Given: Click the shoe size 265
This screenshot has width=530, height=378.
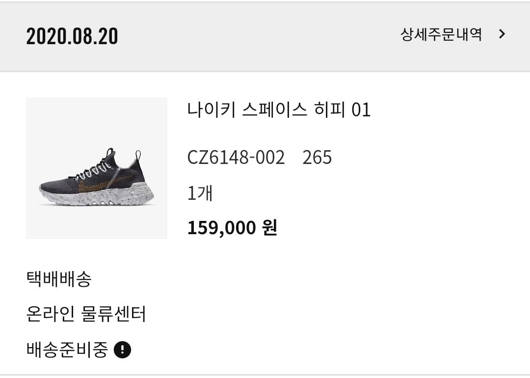Looking at the screenshot, I should (x=317, y=158).
